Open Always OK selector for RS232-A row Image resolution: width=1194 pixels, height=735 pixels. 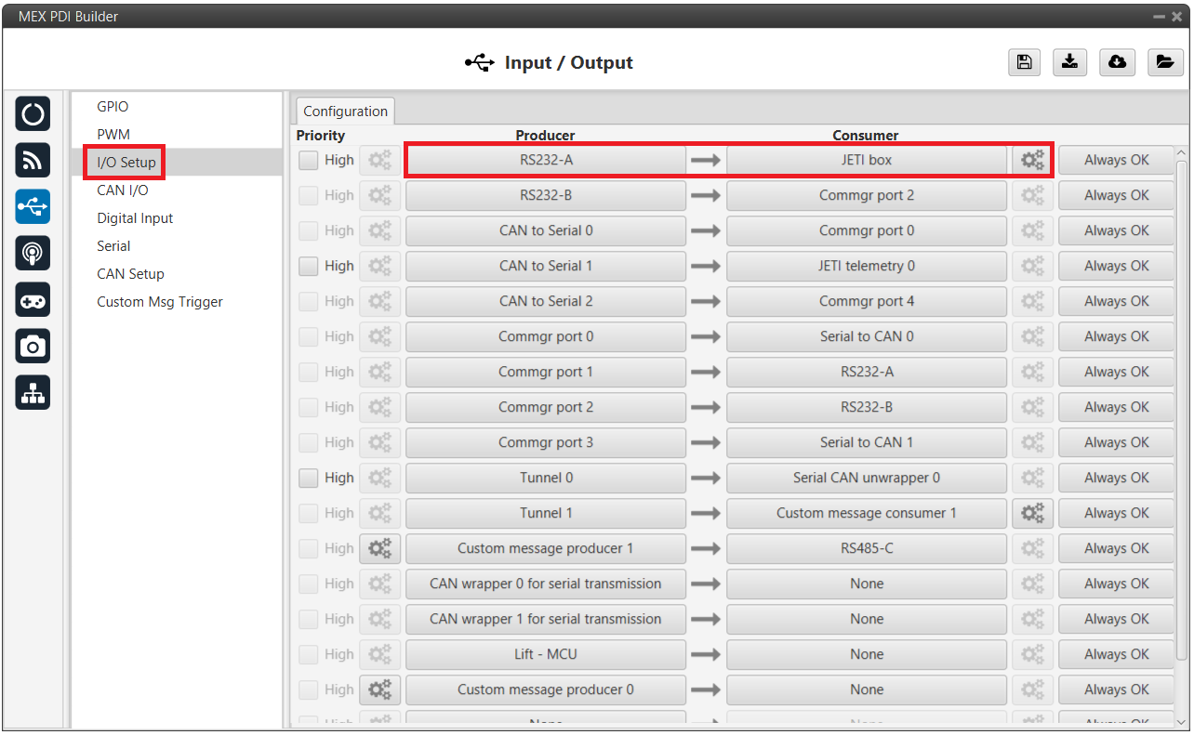coord(1116,160)
